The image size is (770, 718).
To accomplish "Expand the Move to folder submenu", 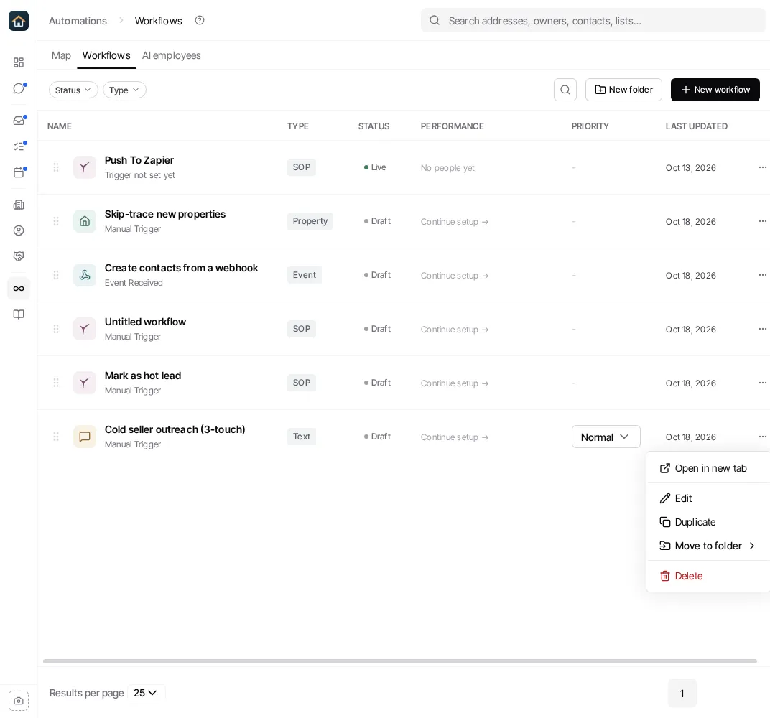I will tap(708, 546).
